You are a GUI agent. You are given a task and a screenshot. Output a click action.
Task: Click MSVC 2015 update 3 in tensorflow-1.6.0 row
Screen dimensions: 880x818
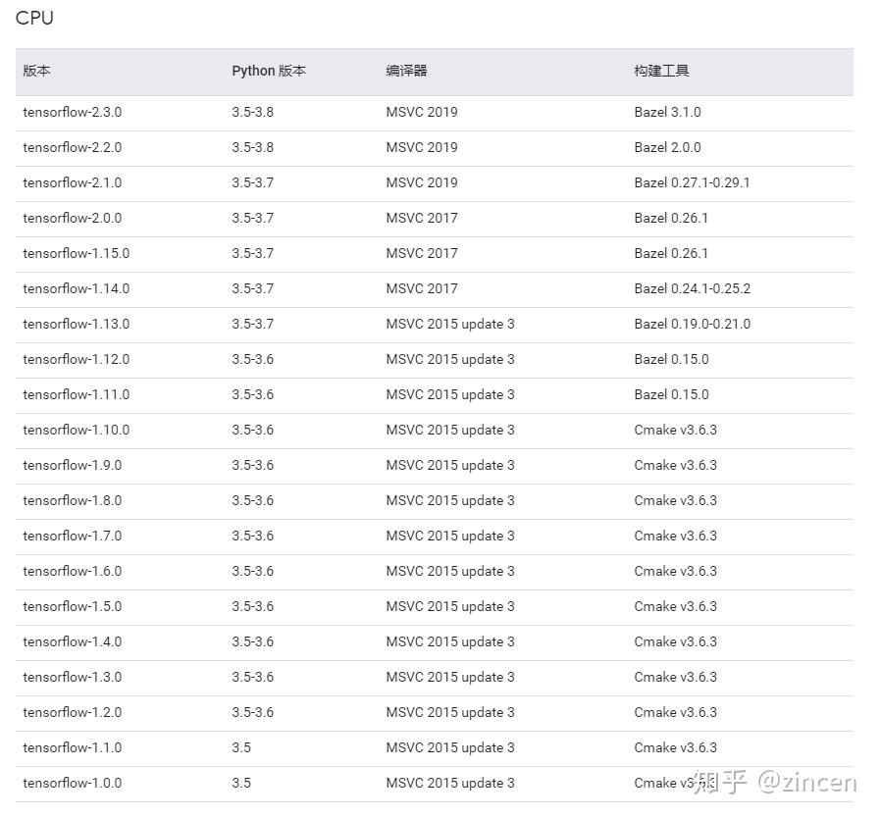(x=450, y=572)
